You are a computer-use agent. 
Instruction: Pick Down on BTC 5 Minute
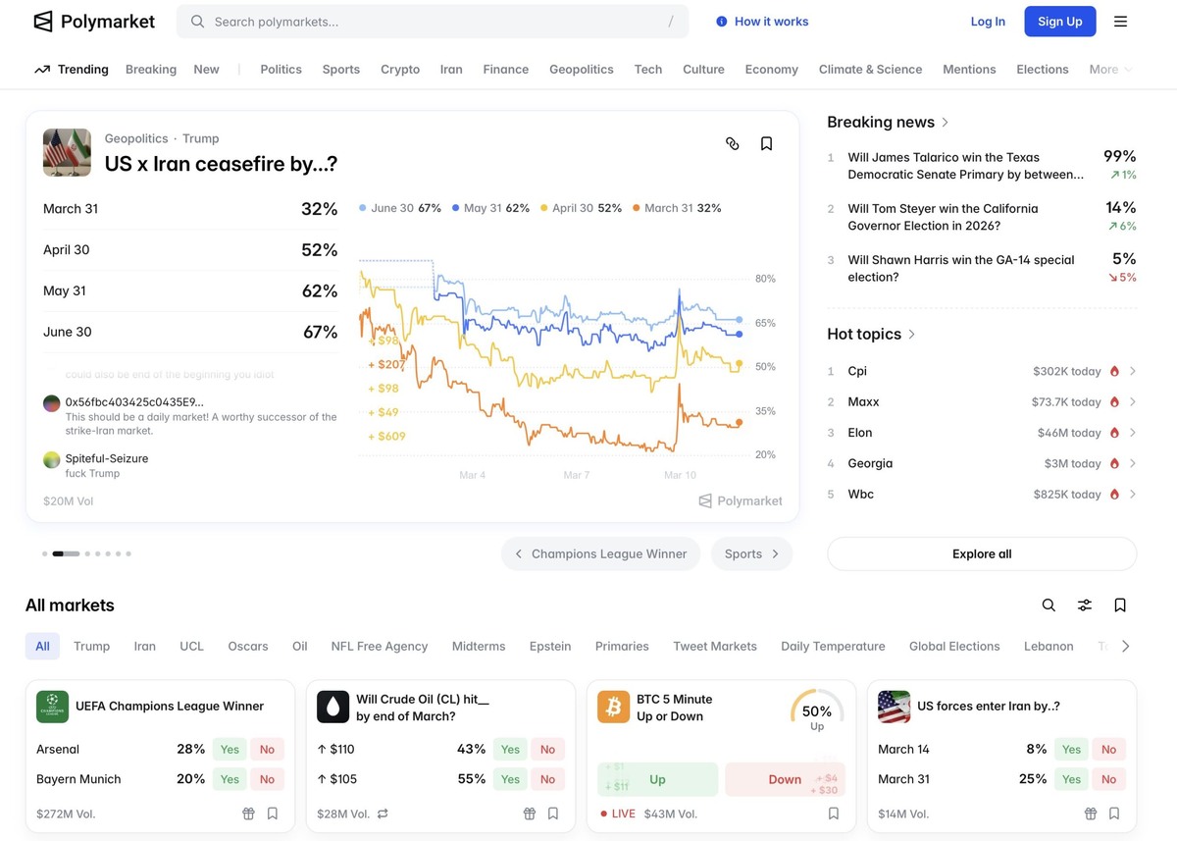pyautogui.click(x=785, y=779)
